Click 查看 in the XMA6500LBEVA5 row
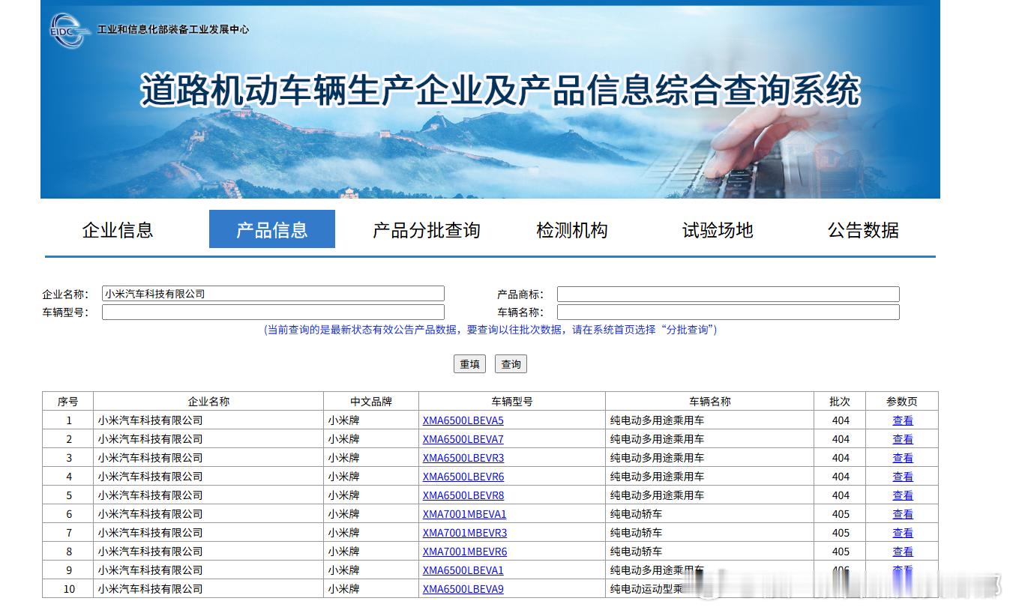Screen dimensions: 1010x610 click(903, 420)
